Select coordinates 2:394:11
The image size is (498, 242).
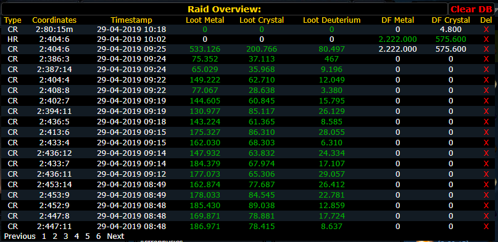pyautogui.click(x=54, y=111)
